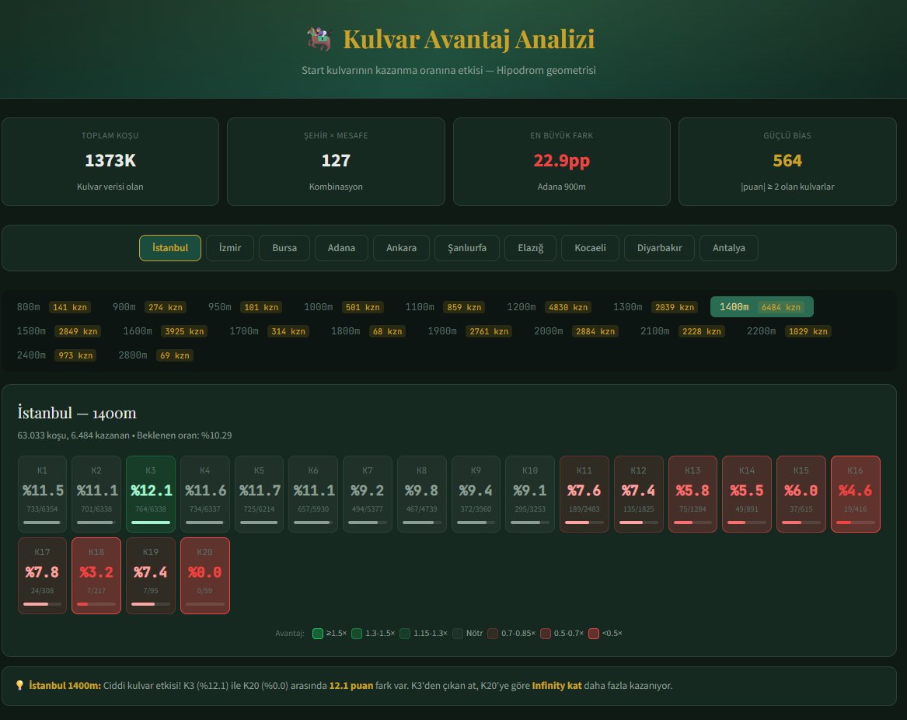Choose the Adana city tab
907x720 pixels.
[341, 248]
